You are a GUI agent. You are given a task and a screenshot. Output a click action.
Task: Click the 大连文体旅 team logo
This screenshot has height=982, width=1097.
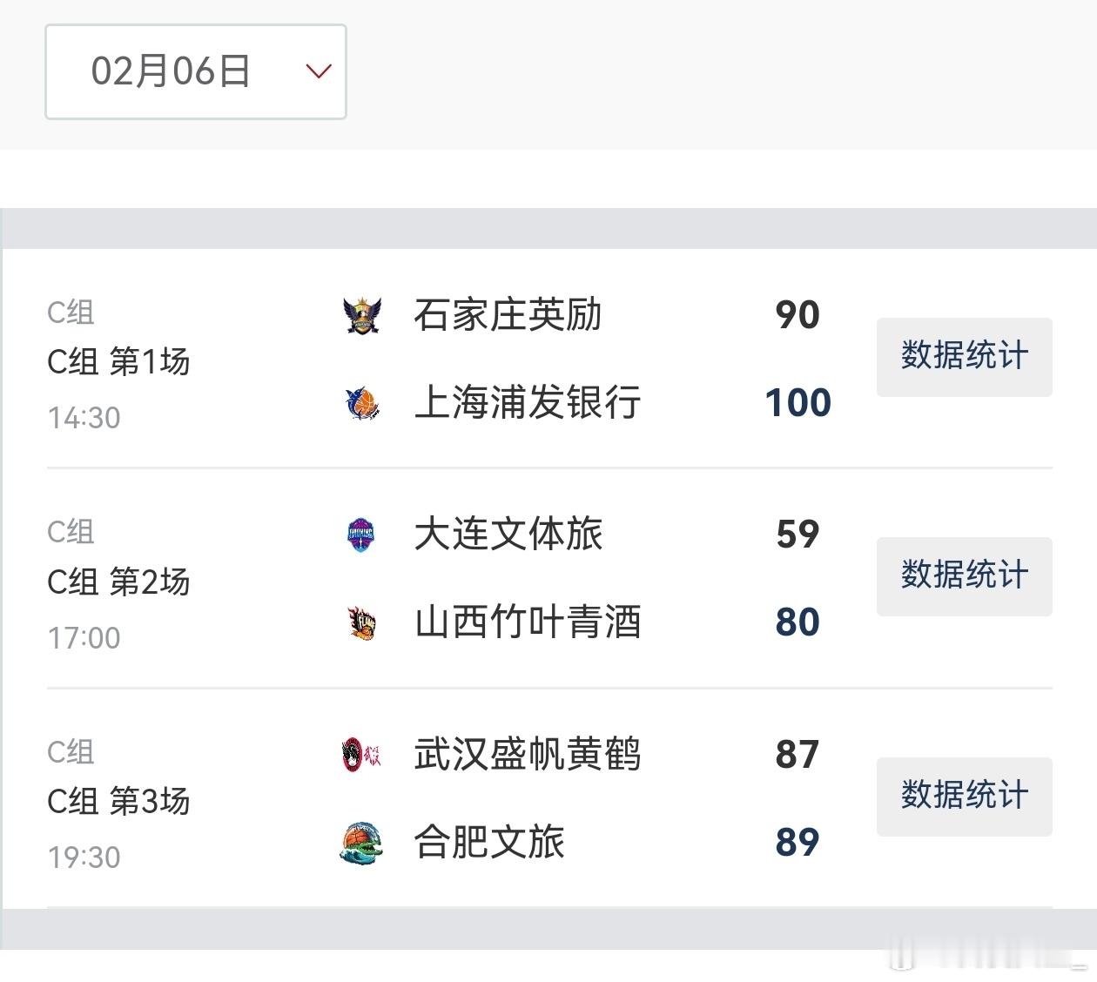[361, 535]
